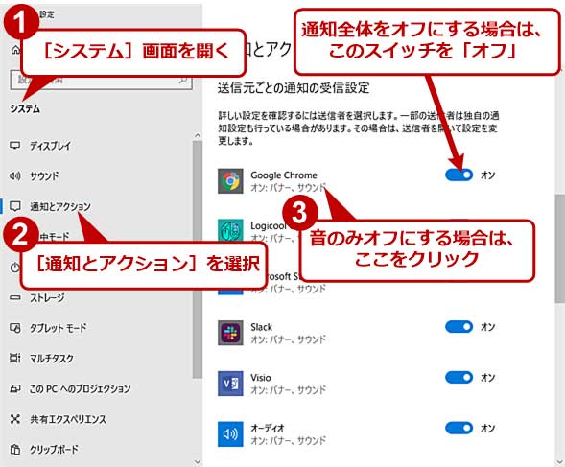Click the Google Chrome app icon
565x467 pixels.
point(230,181)
